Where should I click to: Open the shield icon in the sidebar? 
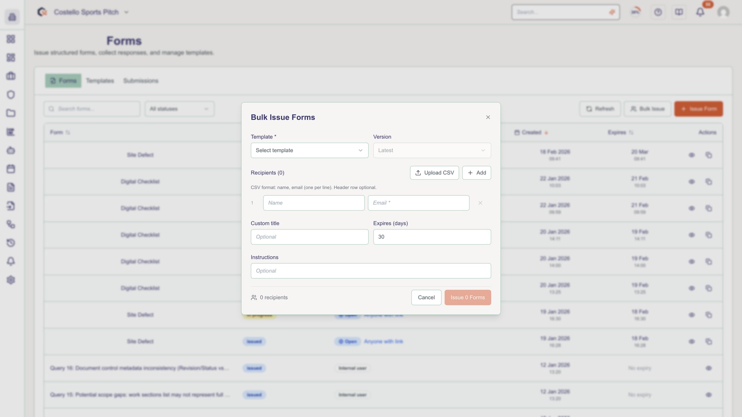coord(11,95)
